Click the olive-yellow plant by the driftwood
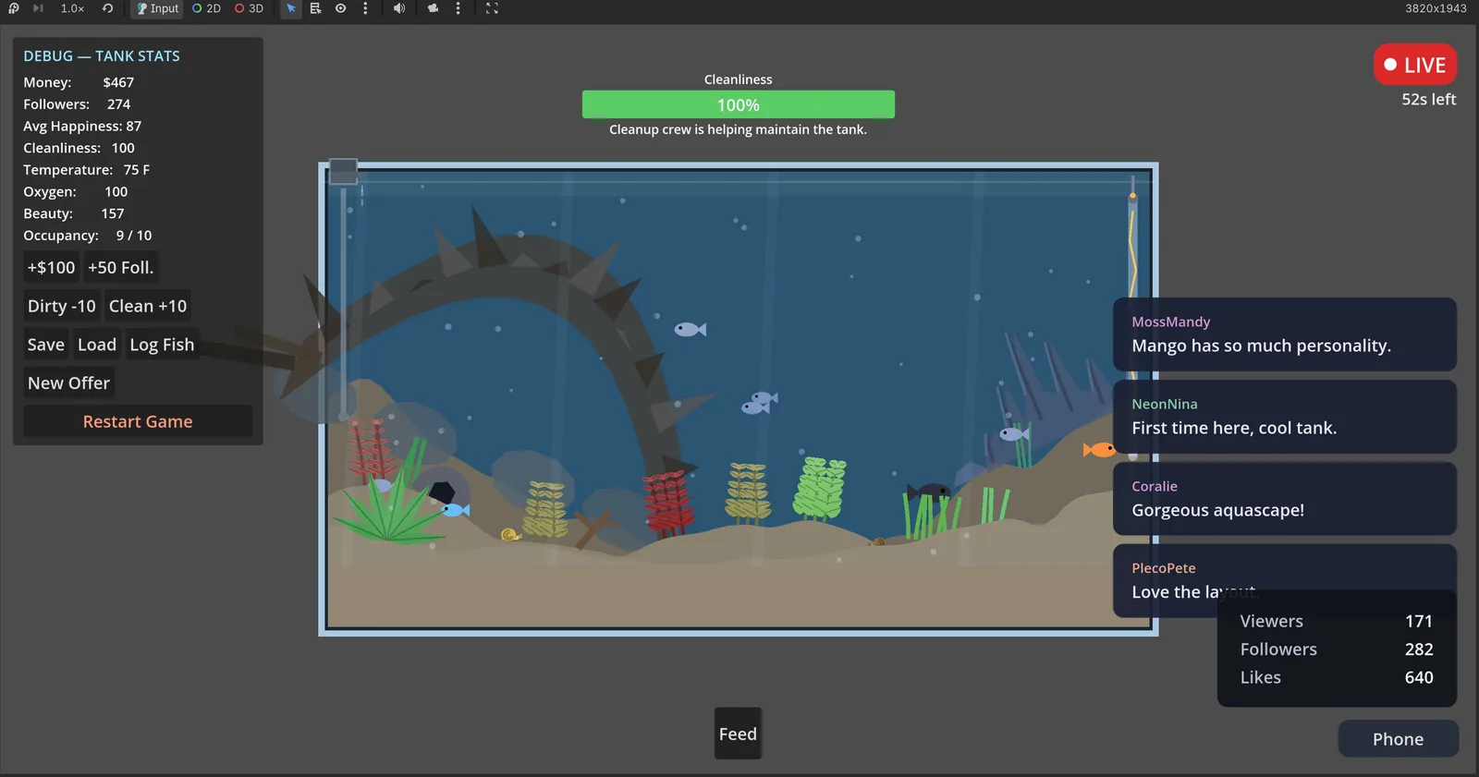 [x=546, y=509]
